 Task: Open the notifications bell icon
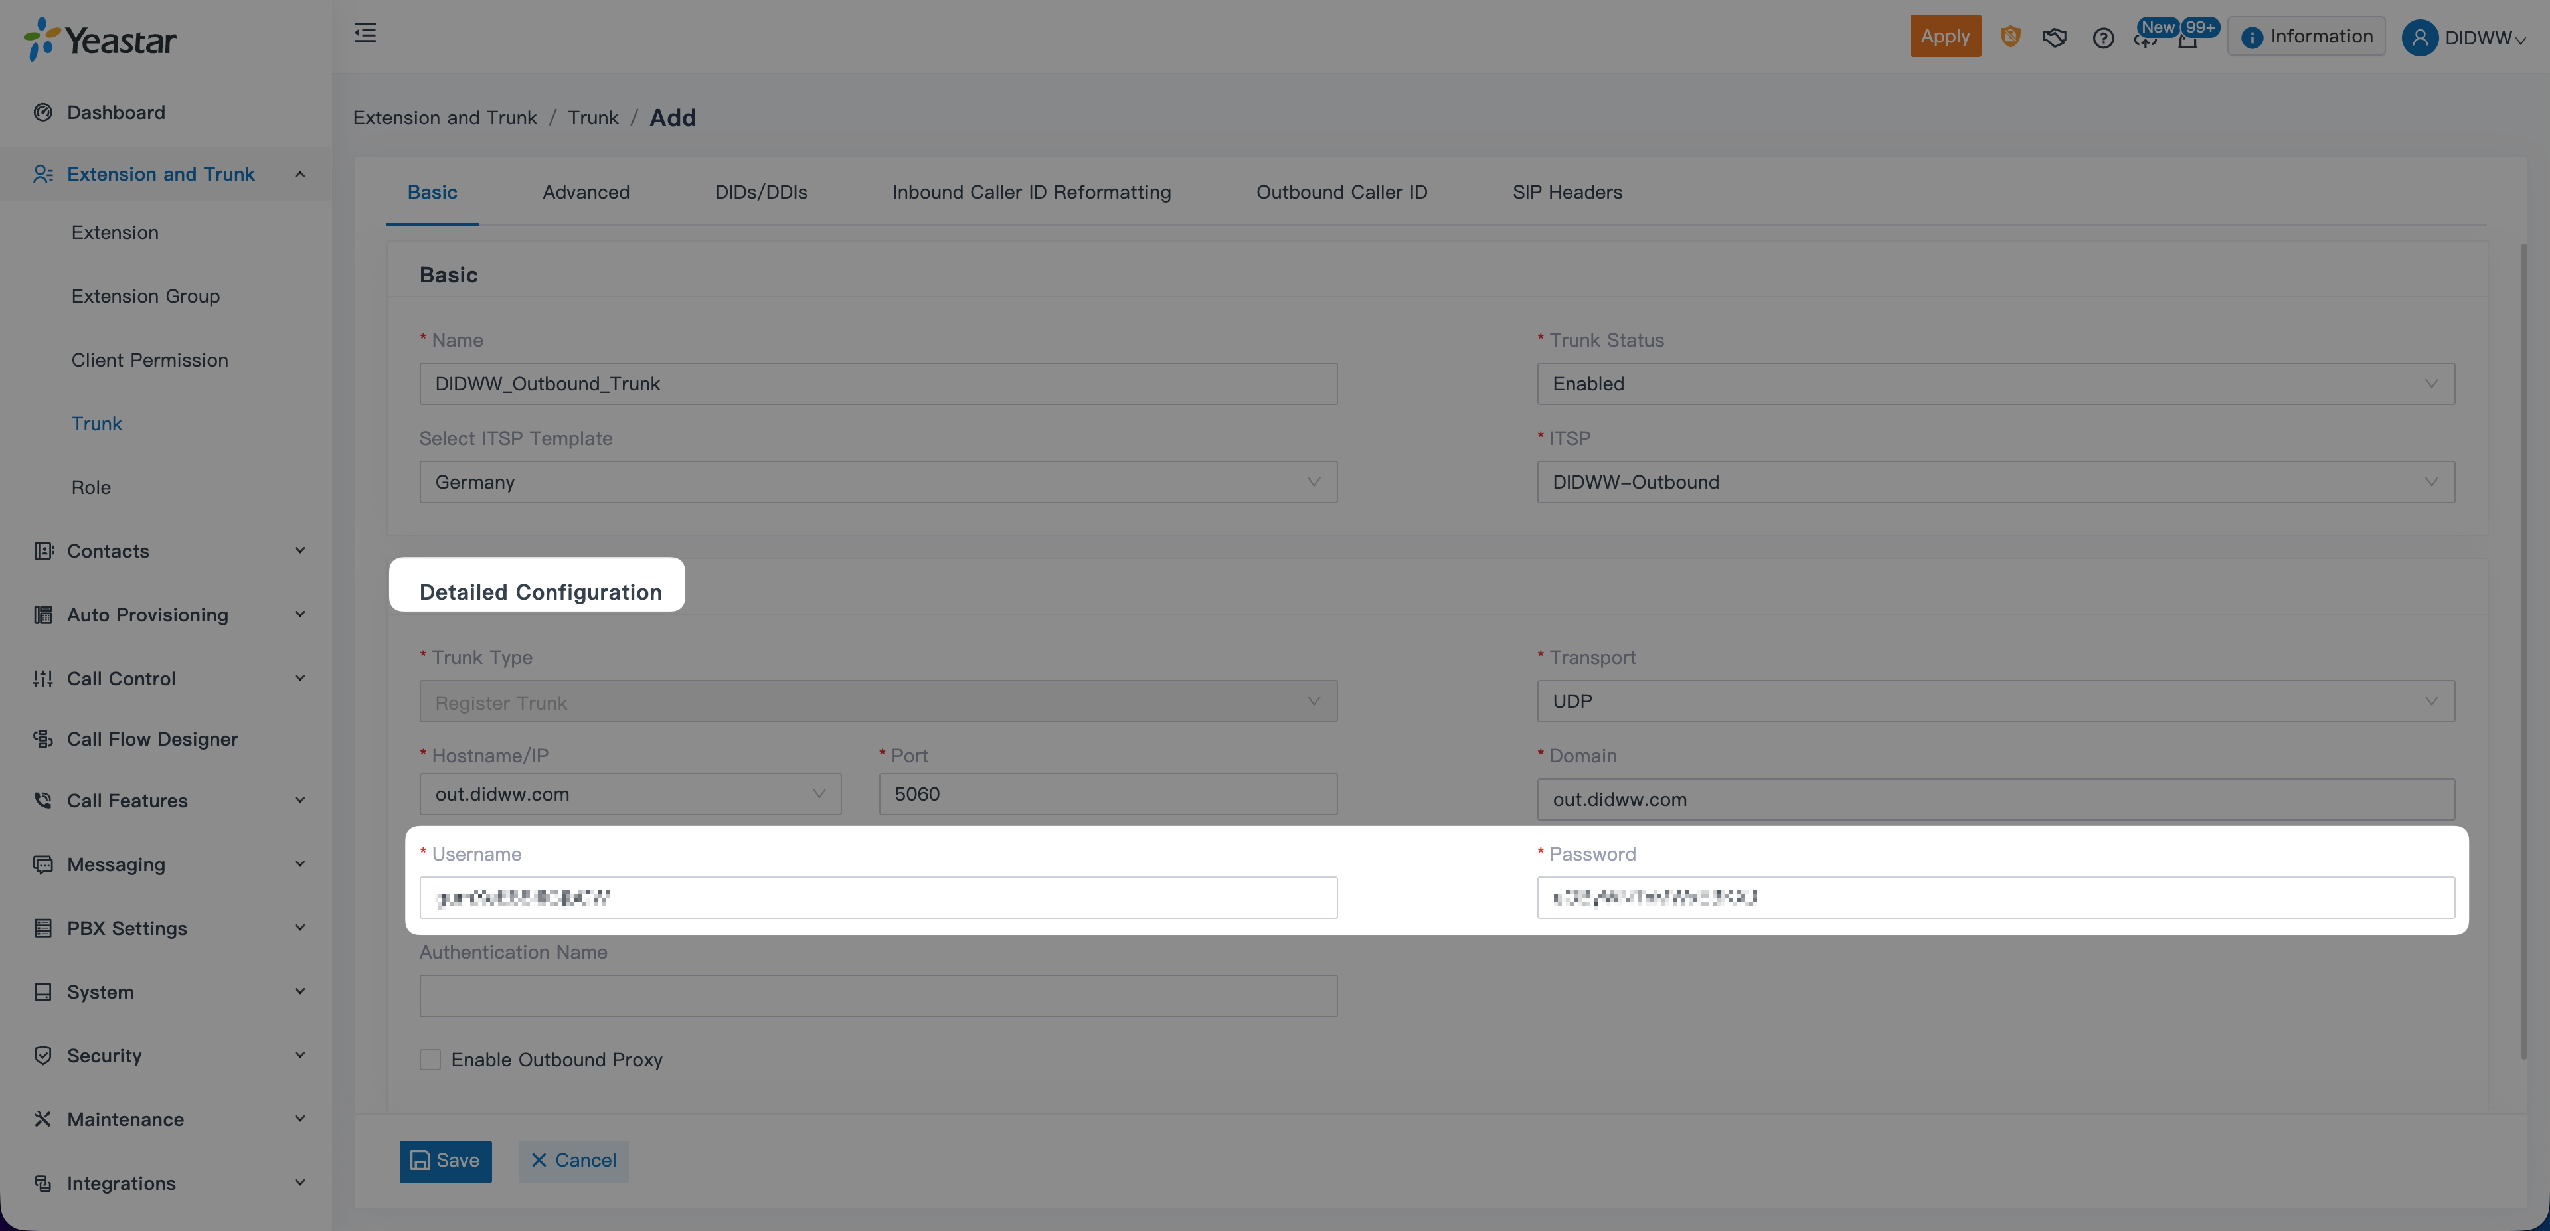pyautogui.click(x=2189, y=42)
